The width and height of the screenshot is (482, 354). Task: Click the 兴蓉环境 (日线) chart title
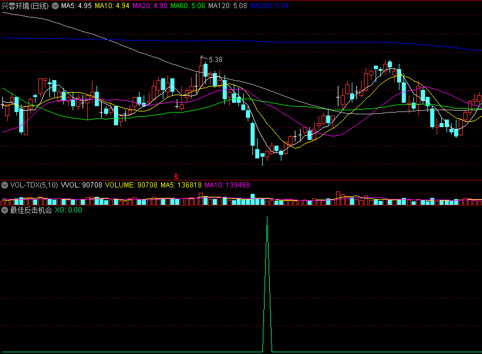25,6
